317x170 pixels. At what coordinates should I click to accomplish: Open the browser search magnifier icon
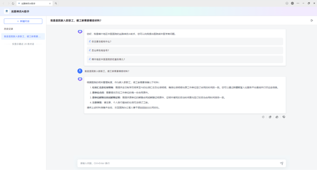(x=56, y=4)
